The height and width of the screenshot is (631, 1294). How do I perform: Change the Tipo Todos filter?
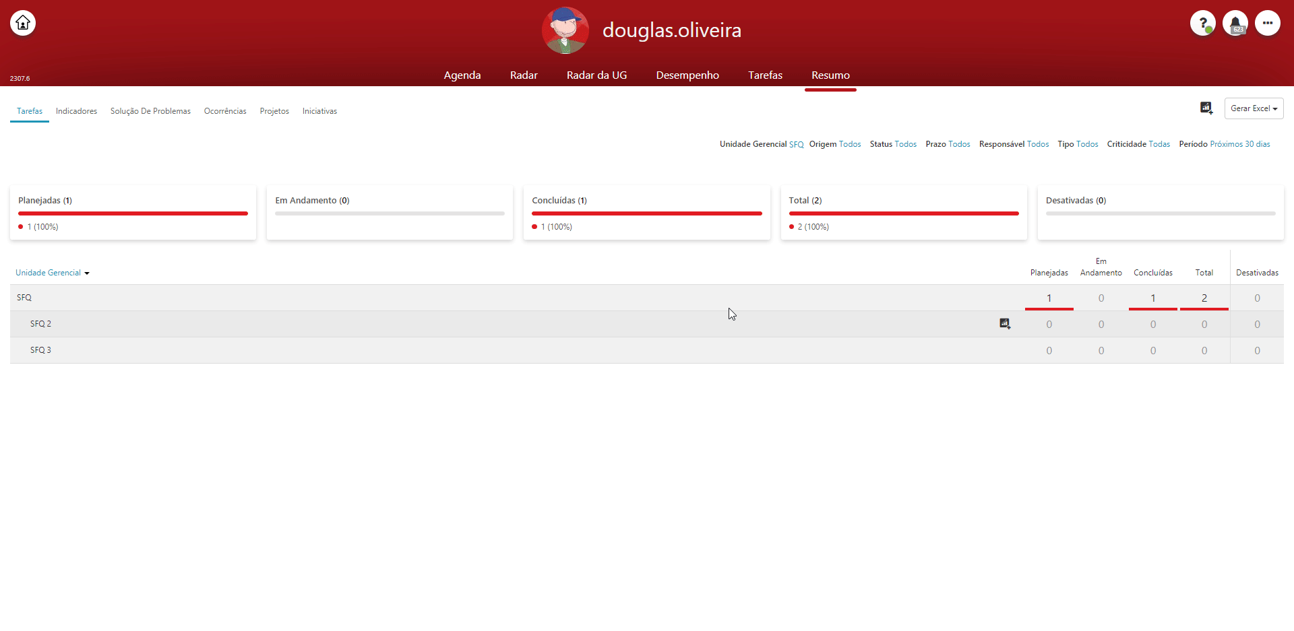1087,144
